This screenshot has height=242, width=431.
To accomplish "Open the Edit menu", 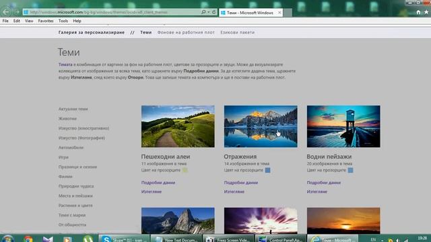I will click(16, 21).
